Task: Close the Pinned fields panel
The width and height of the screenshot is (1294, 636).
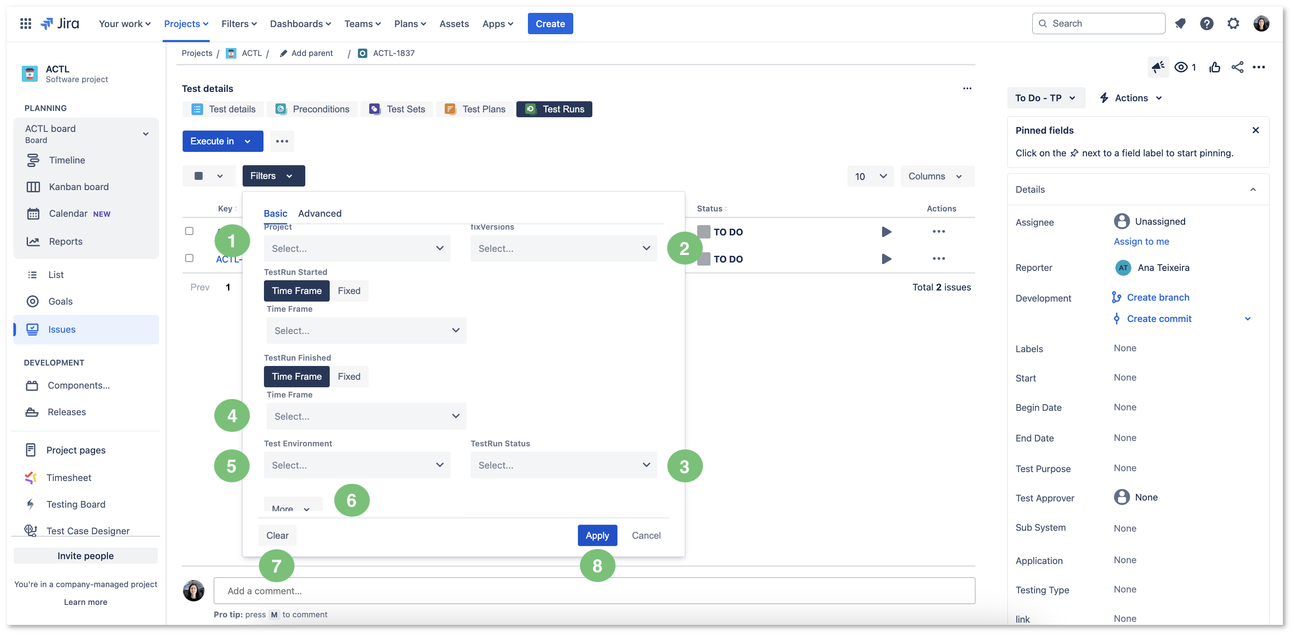Action: click(x=1255, y=130)
